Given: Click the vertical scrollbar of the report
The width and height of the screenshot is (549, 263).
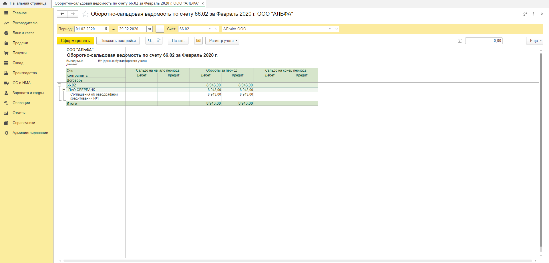Looking at the screenshot, I should [x=541, y=150].
